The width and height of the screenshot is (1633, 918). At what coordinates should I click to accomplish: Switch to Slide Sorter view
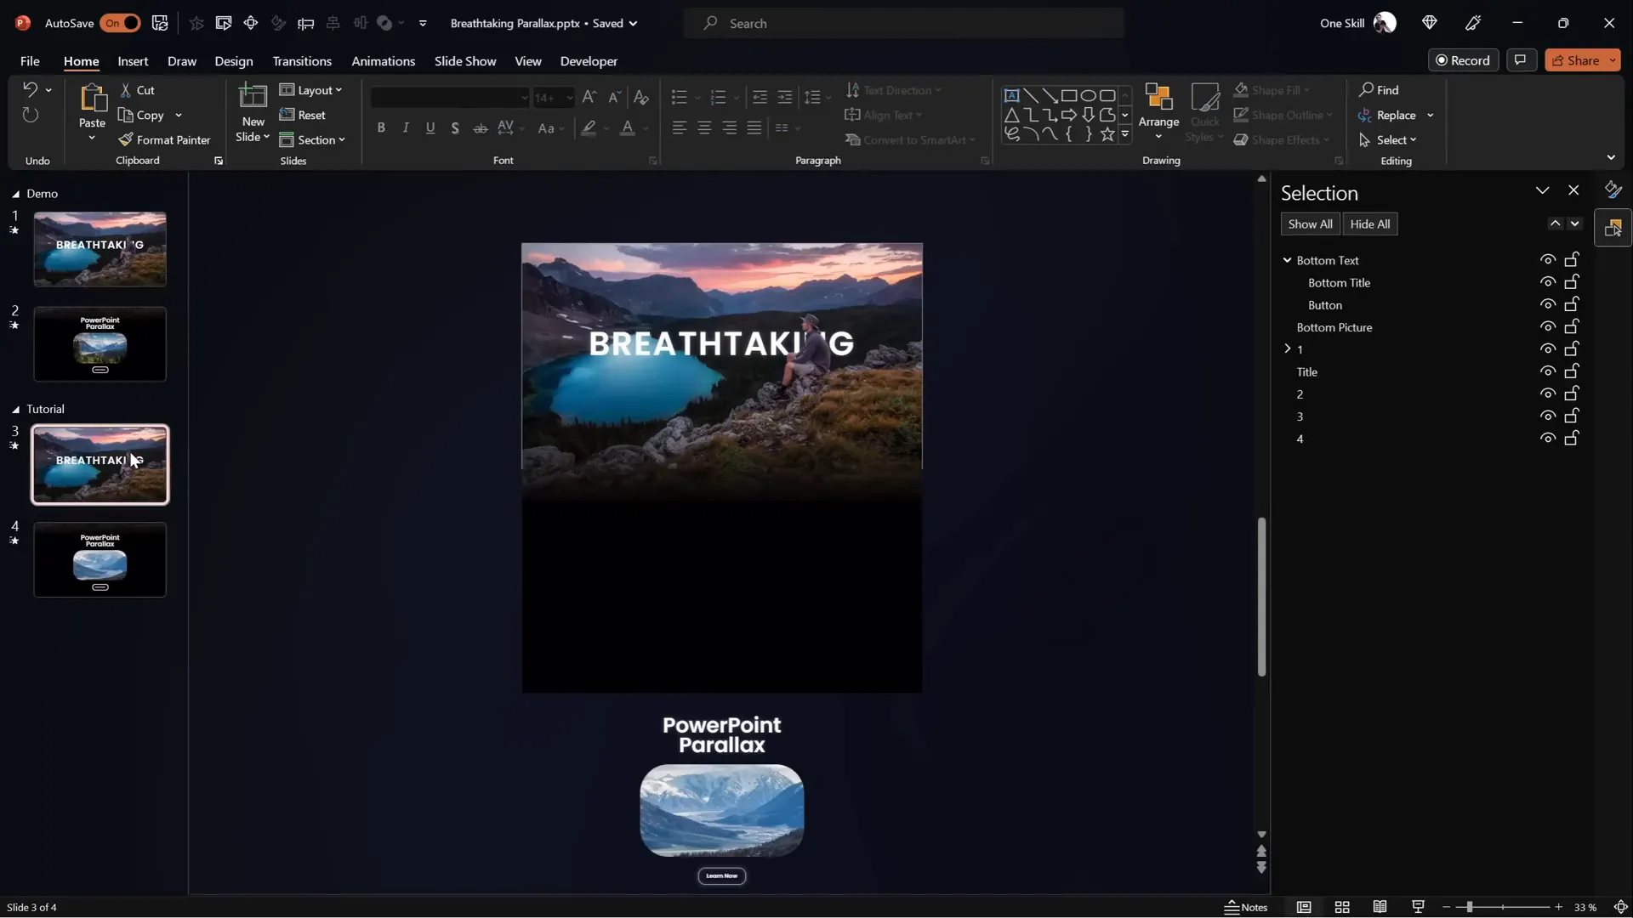(1342, 907)
